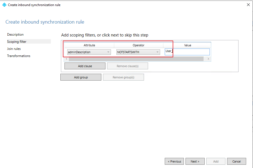Open the Transformations step
The width and height of the screenshot is (253, 168).
tap(19, 56)
